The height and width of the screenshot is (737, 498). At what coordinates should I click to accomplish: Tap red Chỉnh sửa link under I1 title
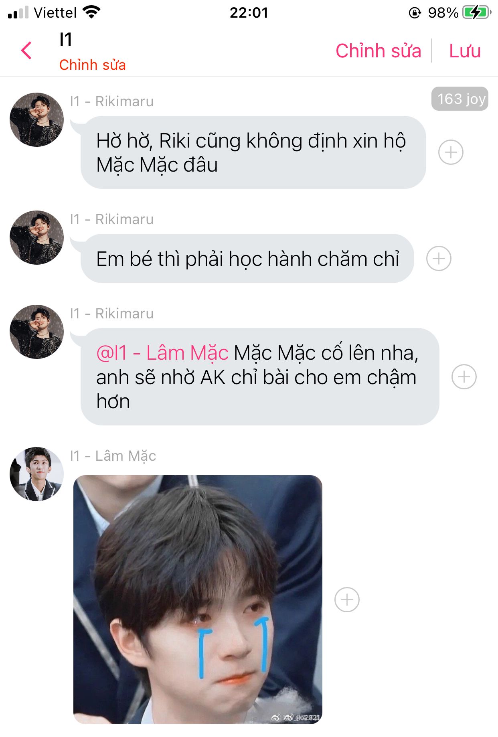pyautogui.click(x=93, y=65)
